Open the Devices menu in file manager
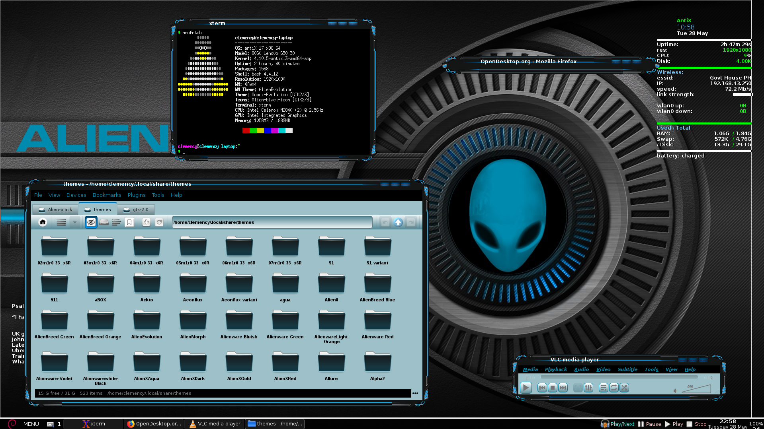Screen dimensions: 764x429 [76, 195]
